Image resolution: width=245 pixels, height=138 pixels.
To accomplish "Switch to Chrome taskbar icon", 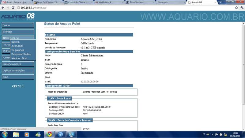I will [49, 134].
